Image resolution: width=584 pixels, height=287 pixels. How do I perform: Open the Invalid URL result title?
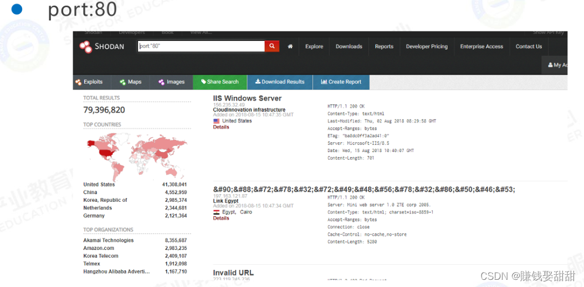[x=233, y=273]
